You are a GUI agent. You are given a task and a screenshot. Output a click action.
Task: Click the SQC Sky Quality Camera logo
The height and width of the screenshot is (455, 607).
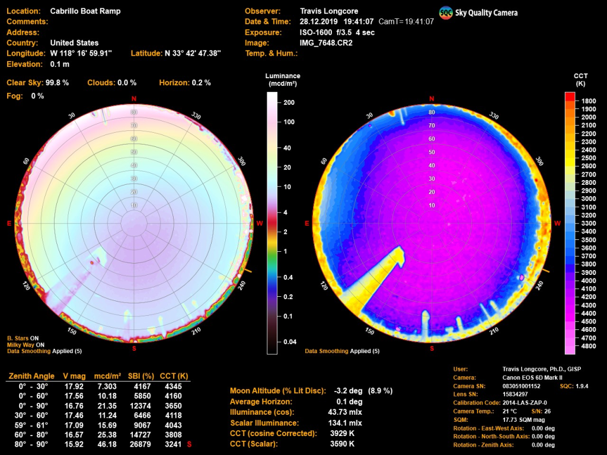tap(478, 12)
